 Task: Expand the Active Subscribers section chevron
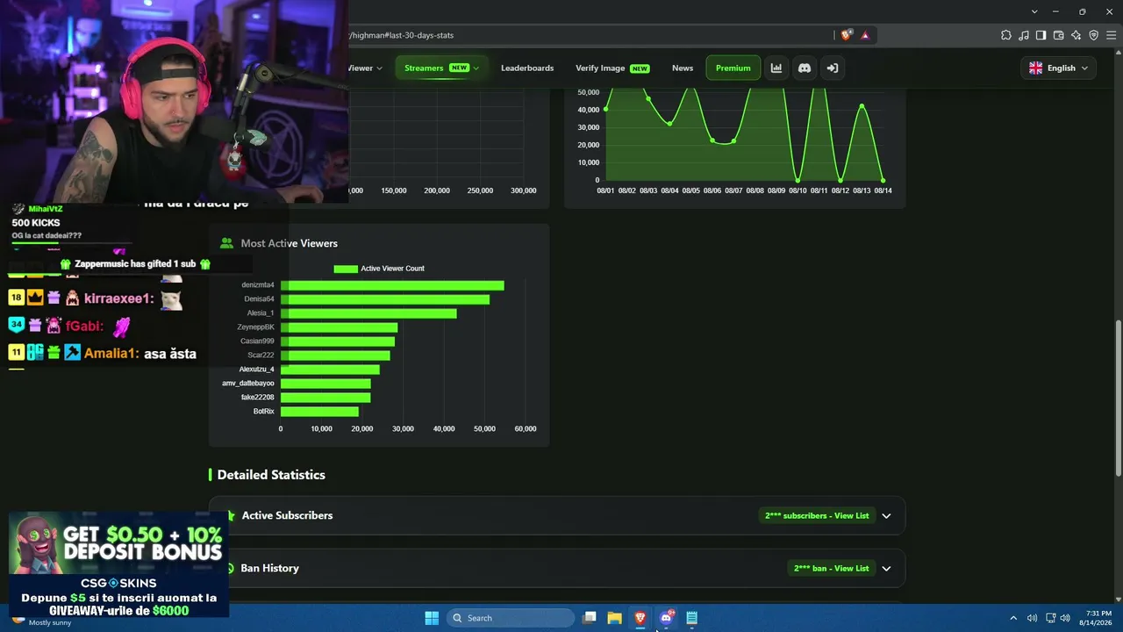[886, 516]
